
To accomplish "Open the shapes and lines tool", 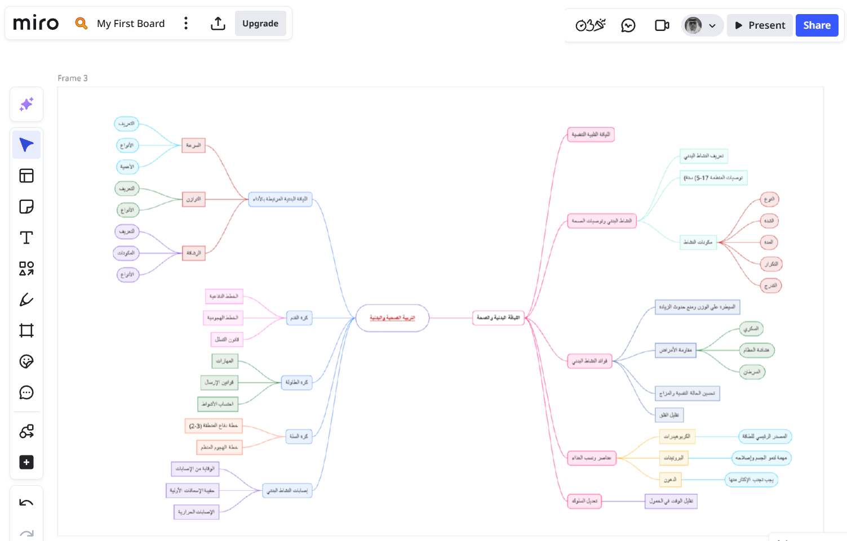I will click(26, 269).
